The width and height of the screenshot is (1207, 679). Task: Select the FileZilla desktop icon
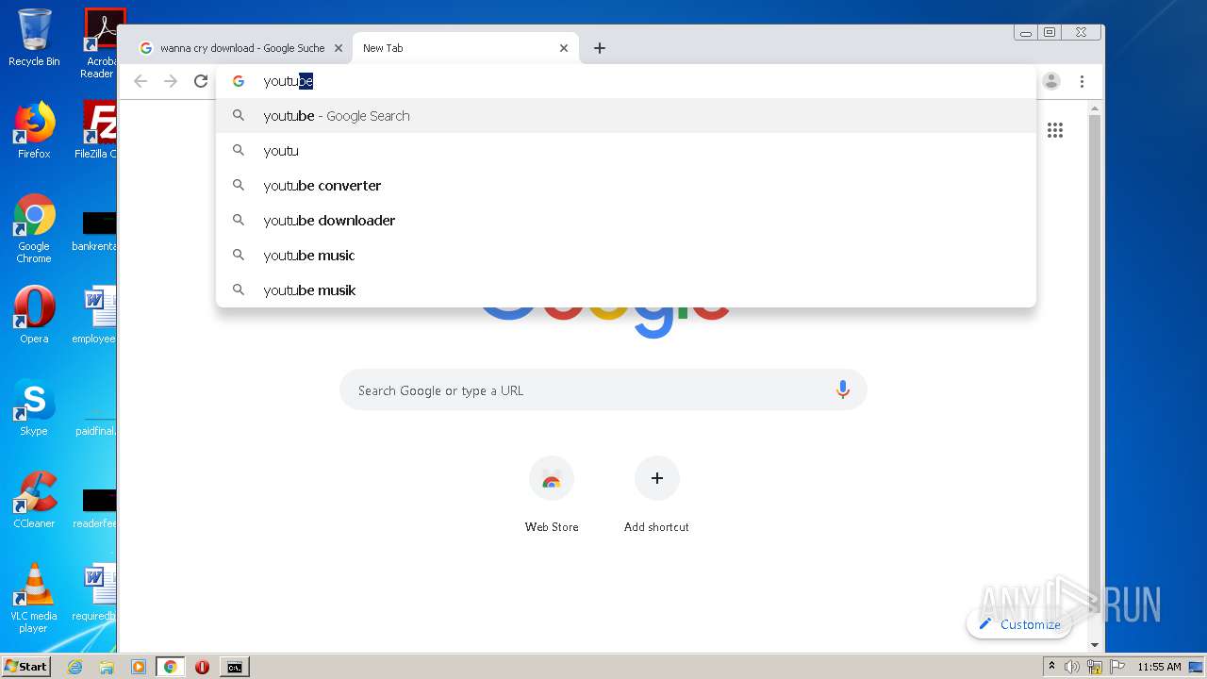(97, 130)
